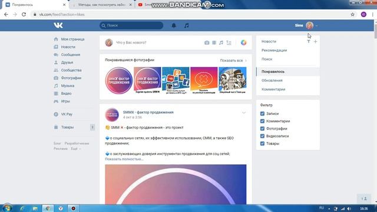
Task: Open the social network icons liked photo
Action: (176, 81)
